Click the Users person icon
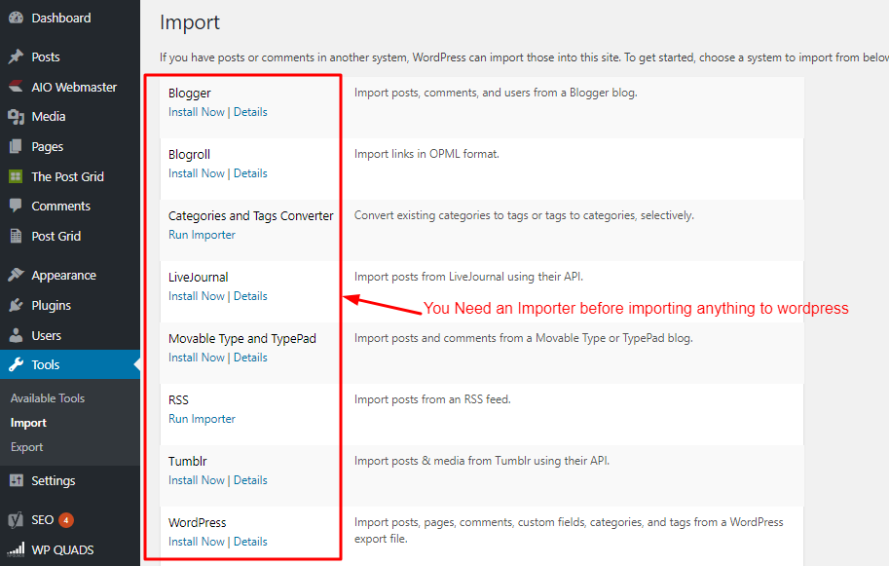Viewport: 889px width, 566px height. tap(16, 335)
